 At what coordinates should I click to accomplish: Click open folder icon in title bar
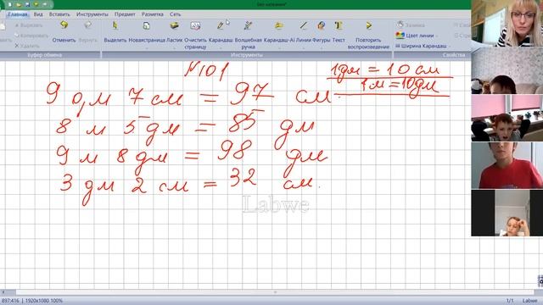coord(19,4)
